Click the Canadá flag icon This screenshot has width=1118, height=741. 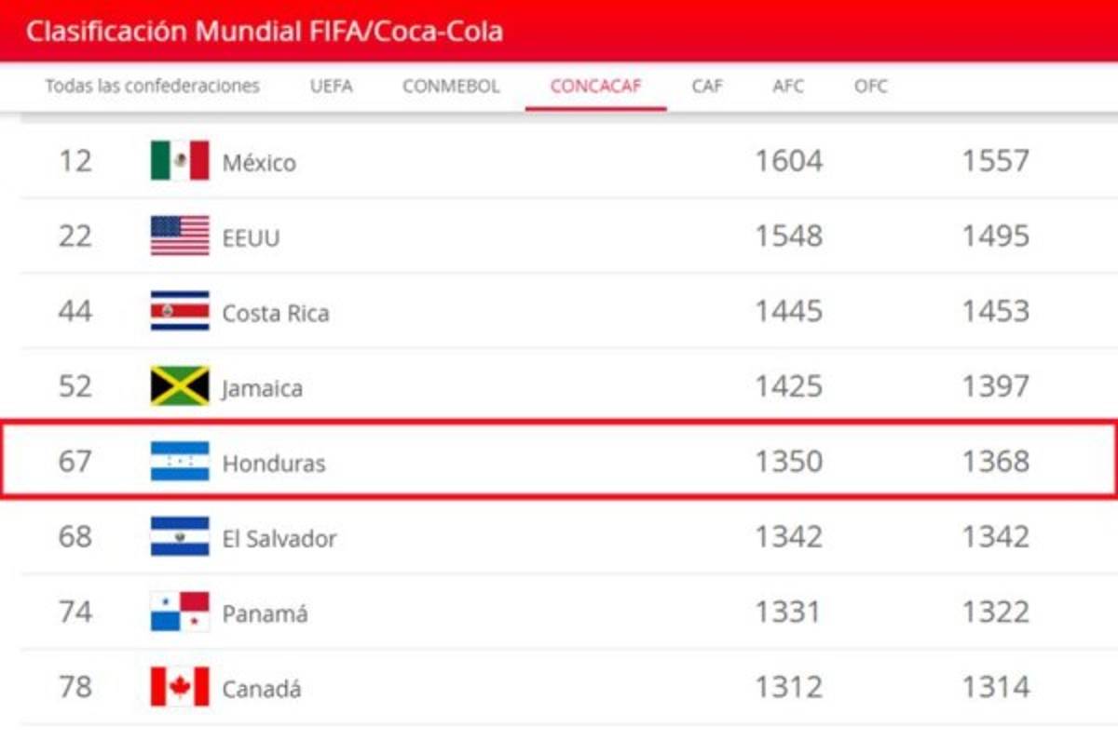180,687
